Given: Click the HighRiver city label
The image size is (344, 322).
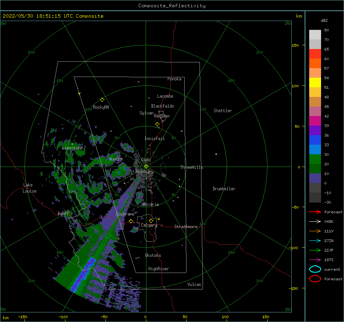Looking at the screenshot, I should [x=159, y=269].
